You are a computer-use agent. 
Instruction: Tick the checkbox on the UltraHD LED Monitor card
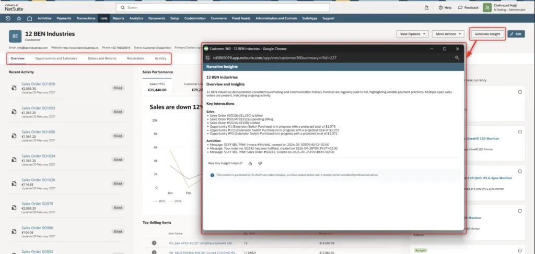pyautogui.click(x=520, y=132)
